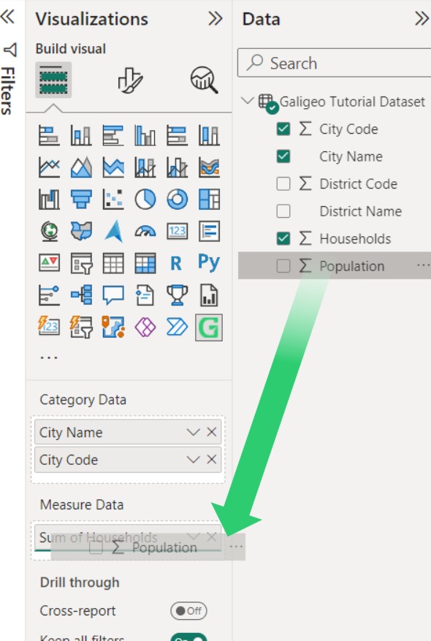Click the Data pane Search box
Image resolution: width=431 pixels, height=641 pixels.
[334, 63]
